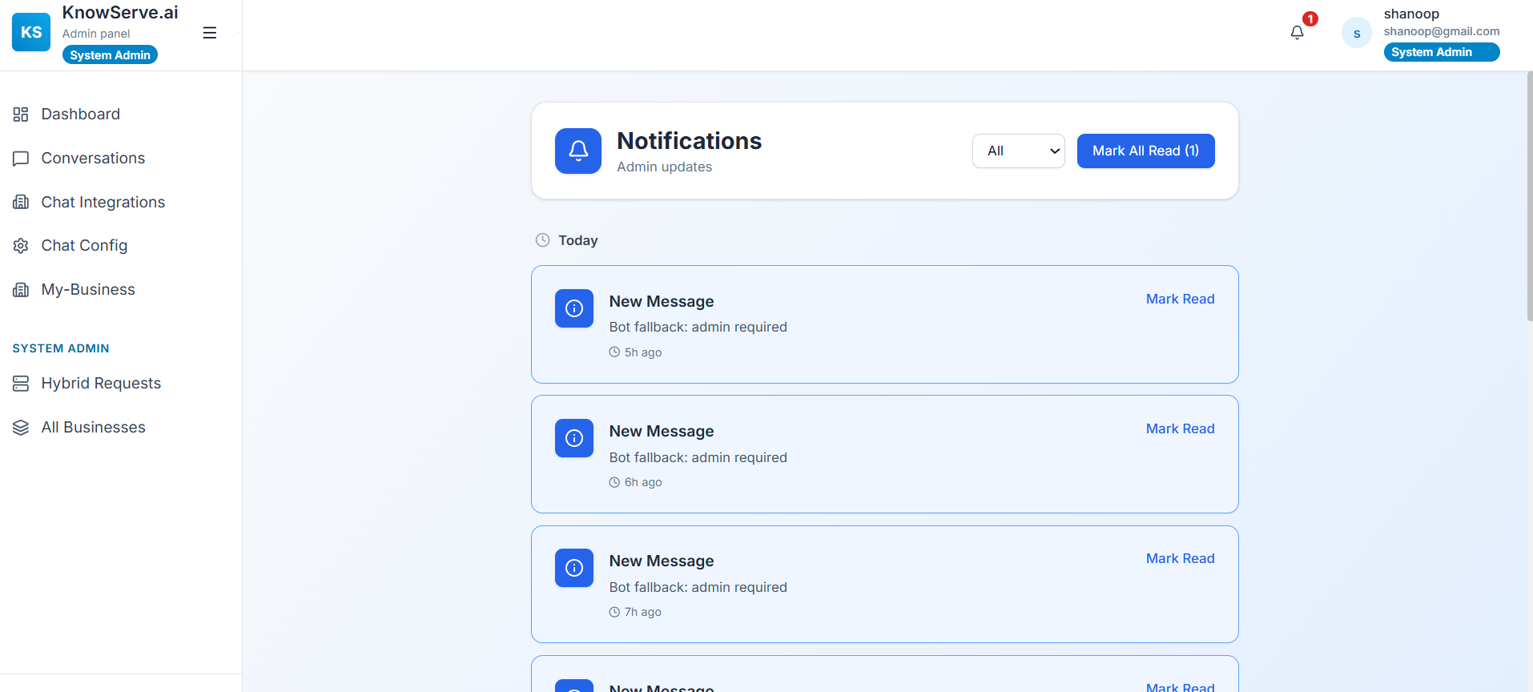Open the All filter dropdown
This screenshot has width=1533, height=692.
tap(1018, 151)
